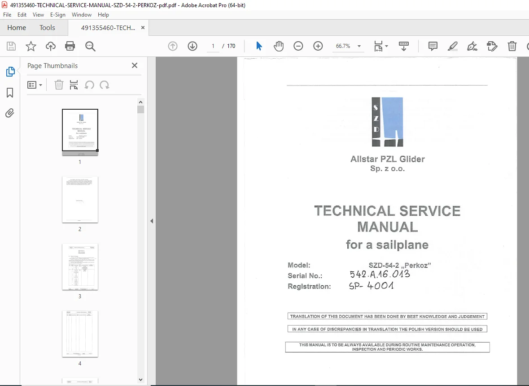Switch to the Tools tab
The image size is (529, 386).
[47, 28]
